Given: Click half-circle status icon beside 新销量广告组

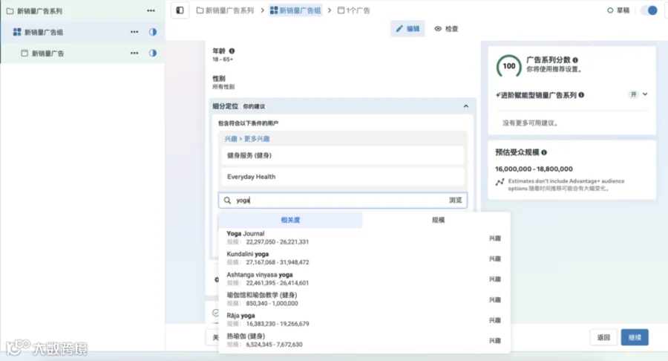Looking at the screenshot, I should pyautogui.click(x=152, y=32).
